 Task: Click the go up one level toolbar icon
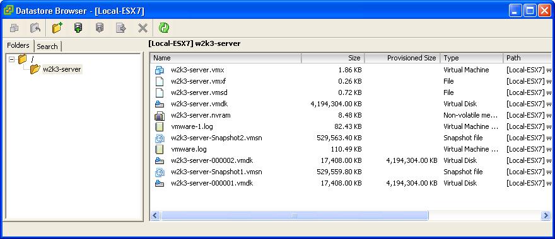pyautogui.click(x=35, y=28)
